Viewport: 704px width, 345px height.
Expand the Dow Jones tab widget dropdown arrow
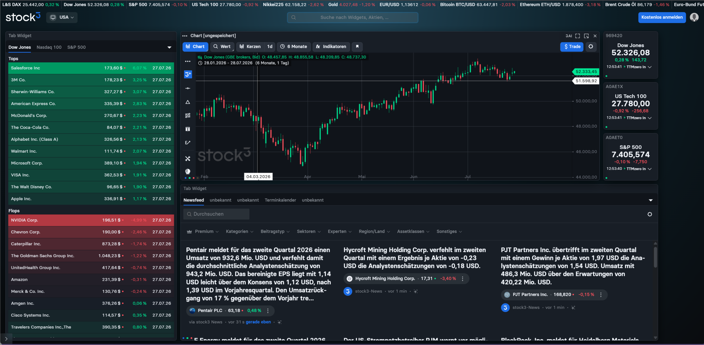point(169,47)
